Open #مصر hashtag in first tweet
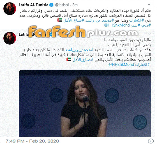 (x=135, y=25)
